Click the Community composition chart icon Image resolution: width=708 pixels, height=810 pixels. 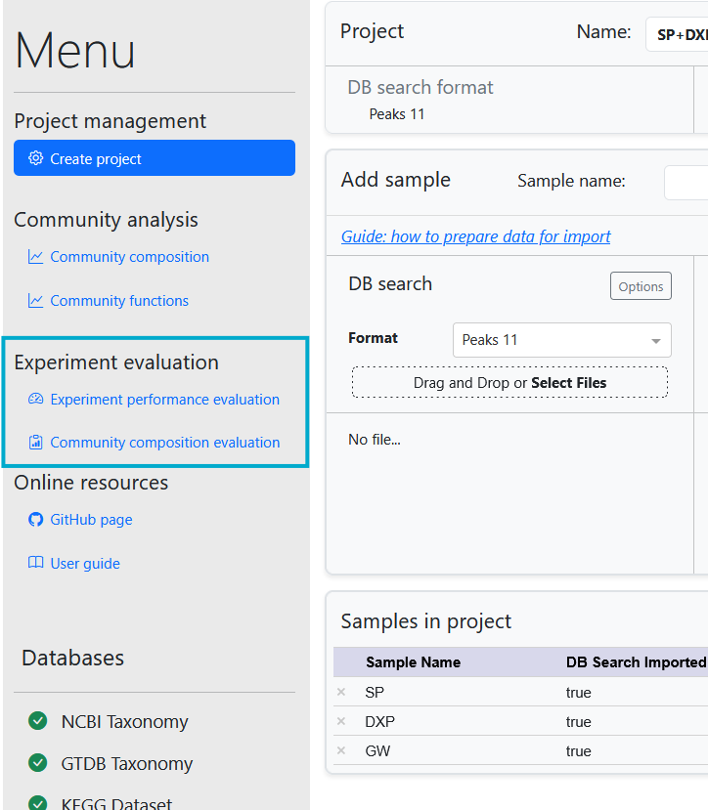coord(36,257)
